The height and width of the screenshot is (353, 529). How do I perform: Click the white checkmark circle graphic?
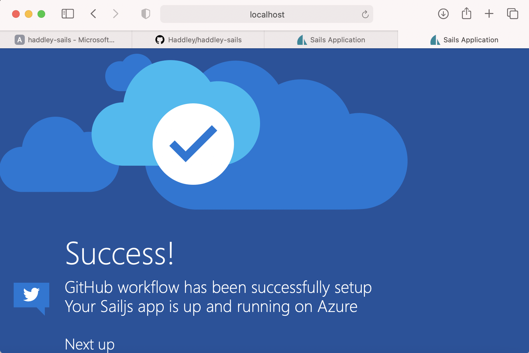[193, 144]
